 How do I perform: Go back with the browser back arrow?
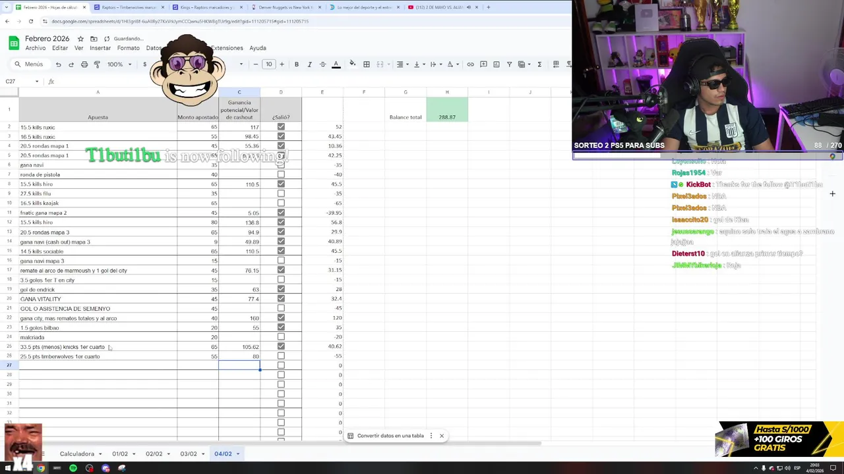coord(7,21)
